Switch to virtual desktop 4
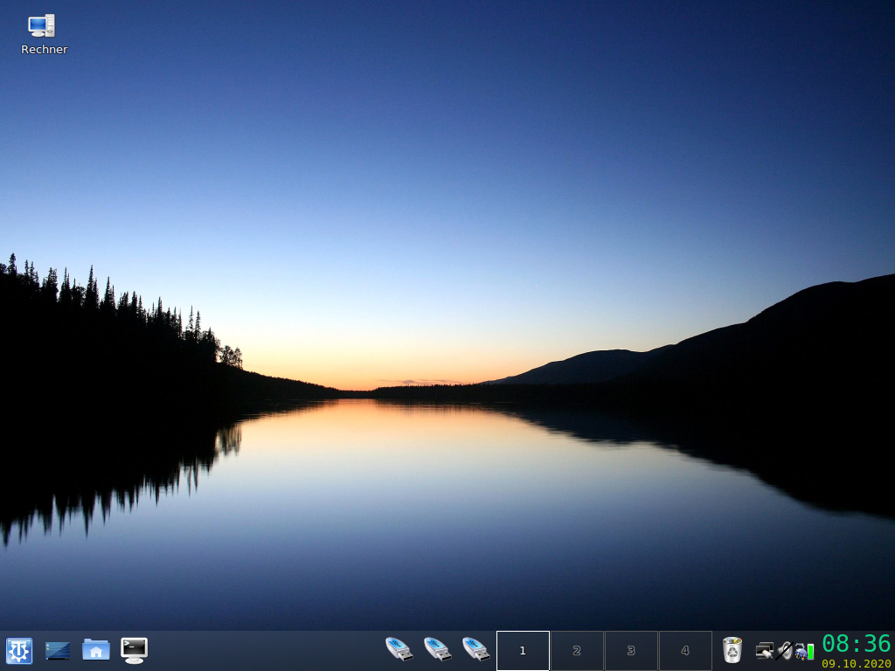Screen dimensions: 895x671 coord(685,650)
